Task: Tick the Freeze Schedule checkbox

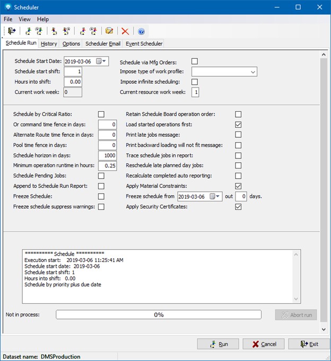Action: pos(101,197)
